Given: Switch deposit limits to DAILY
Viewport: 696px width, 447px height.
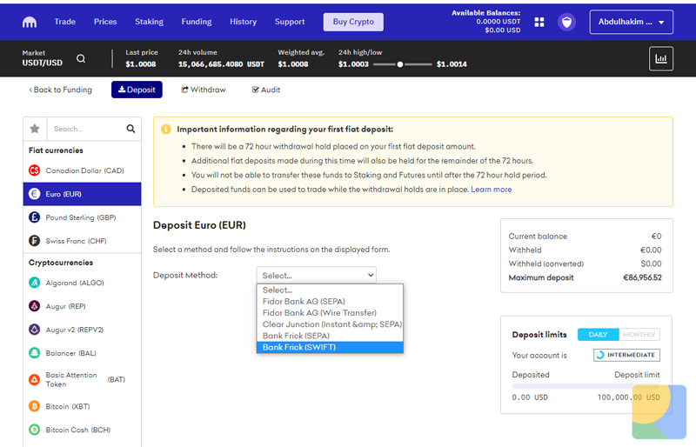Looking at the screenshot, I should pos(598,335).
